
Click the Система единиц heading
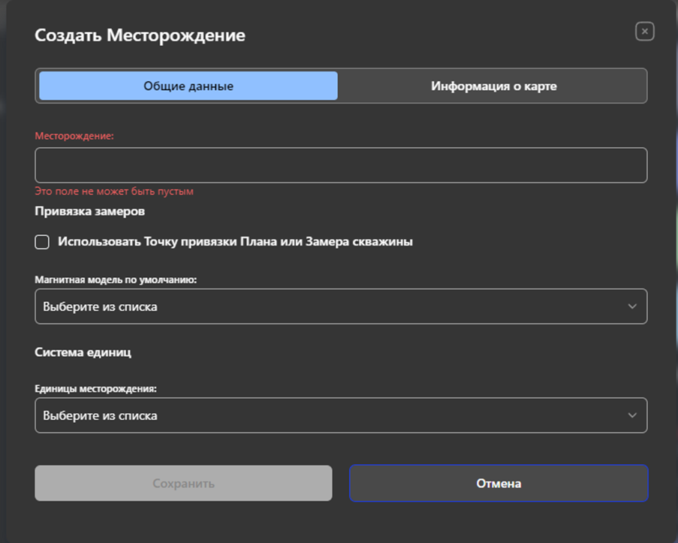point(83,352)
